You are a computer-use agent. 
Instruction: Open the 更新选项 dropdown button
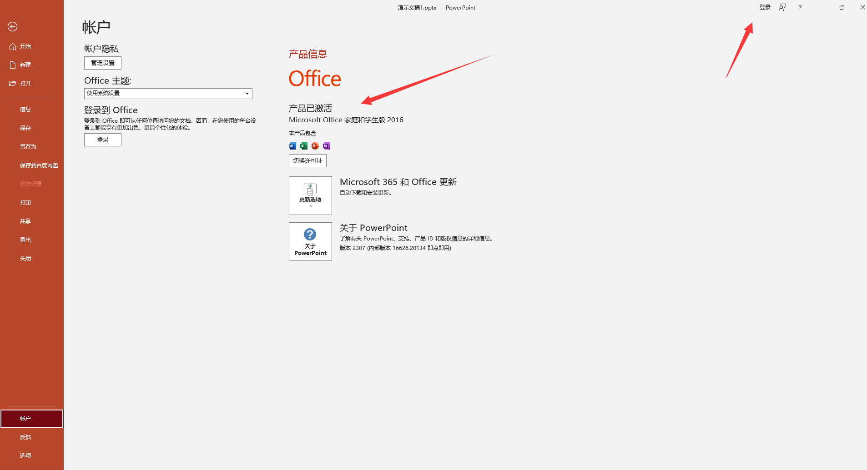pyautogui.click(x=310, y=195)
